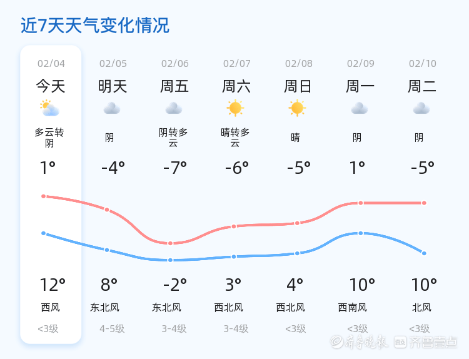
Task: Select the 明天 day label
Action: (x=113, y=86)
